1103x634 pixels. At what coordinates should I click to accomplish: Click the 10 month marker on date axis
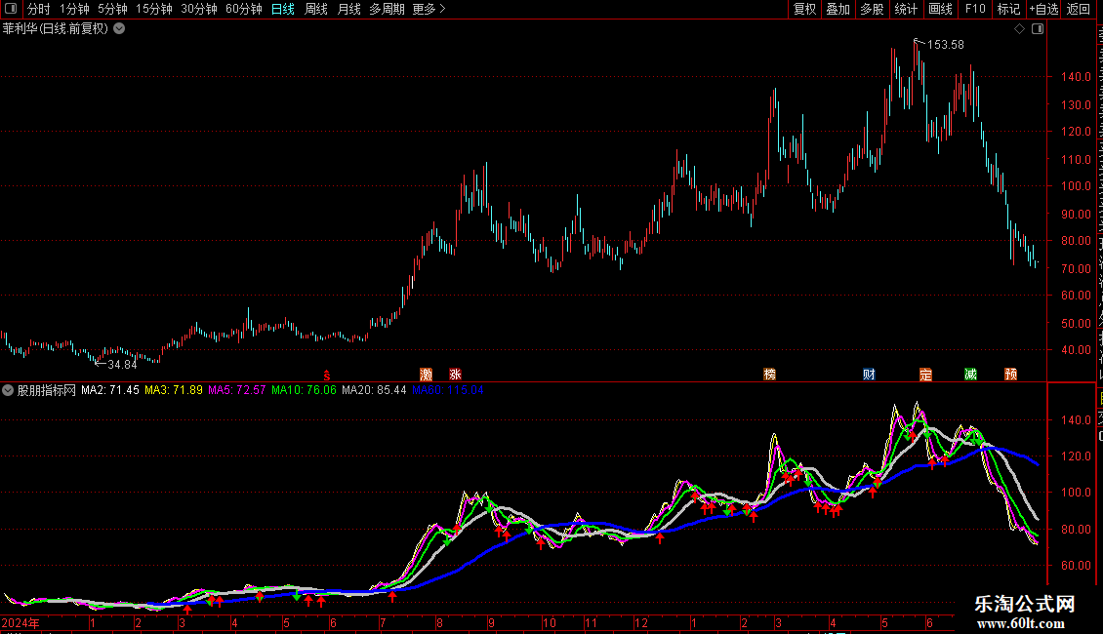tap(549, 622)
